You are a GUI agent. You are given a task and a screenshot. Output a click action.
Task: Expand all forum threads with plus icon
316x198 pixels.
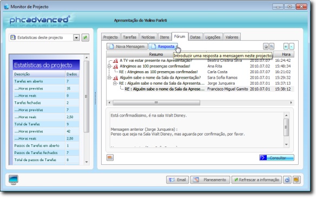click(x=286, y=47)
